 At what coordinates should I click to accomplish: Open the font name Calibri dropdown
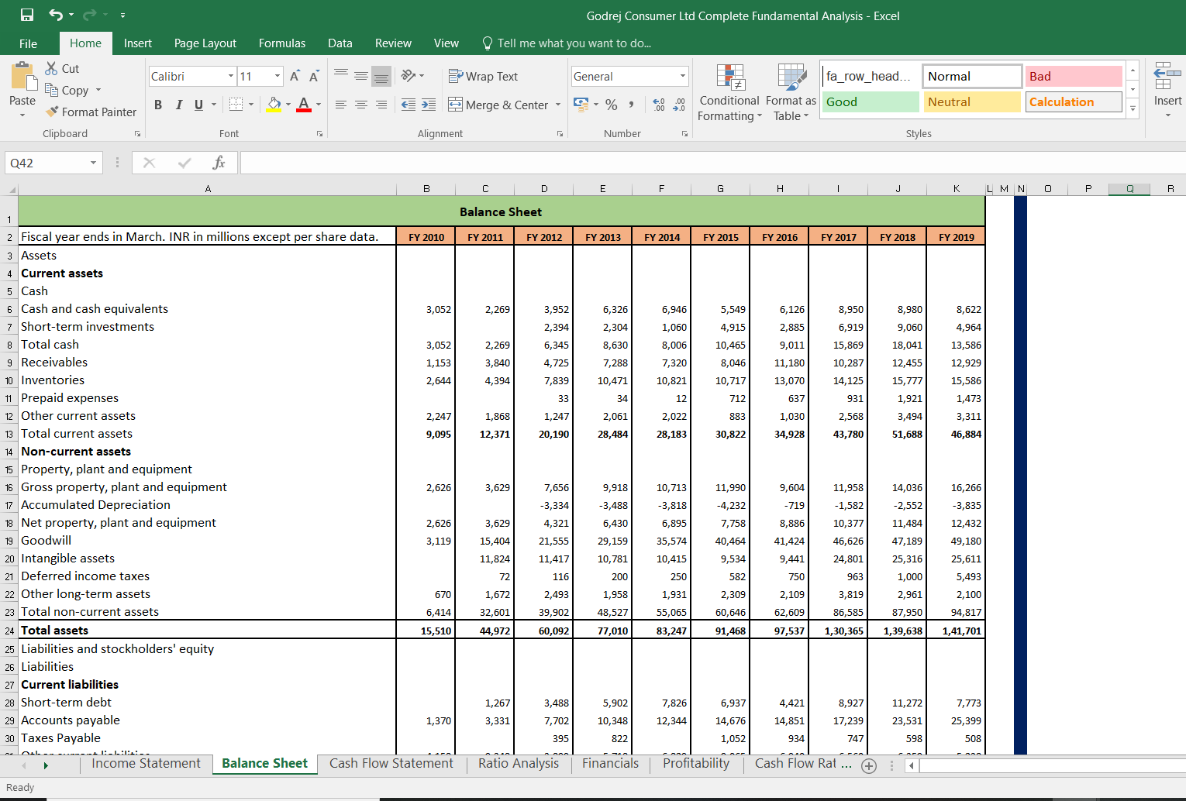pos(231,76)
